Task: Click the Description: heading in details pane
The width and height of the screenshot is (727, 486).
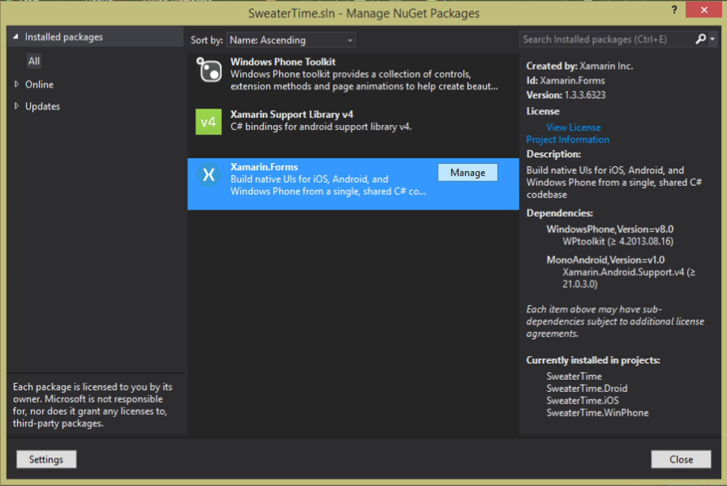Action: coord(553,154)
